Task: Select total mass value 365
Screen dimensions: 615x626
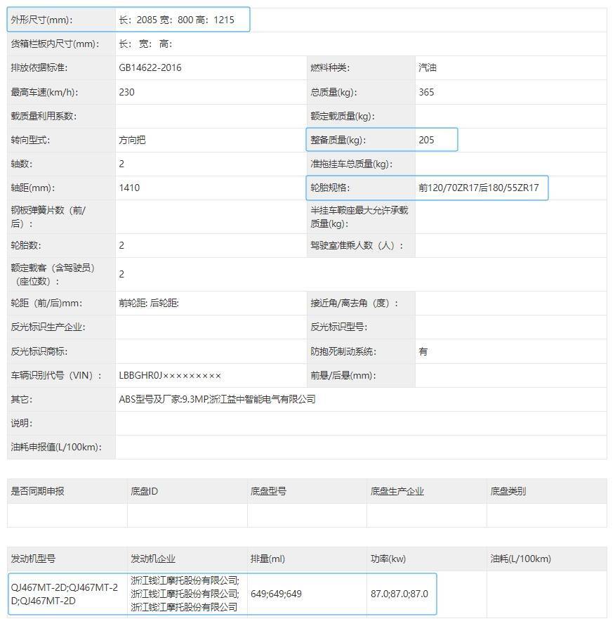Action: 426,92
